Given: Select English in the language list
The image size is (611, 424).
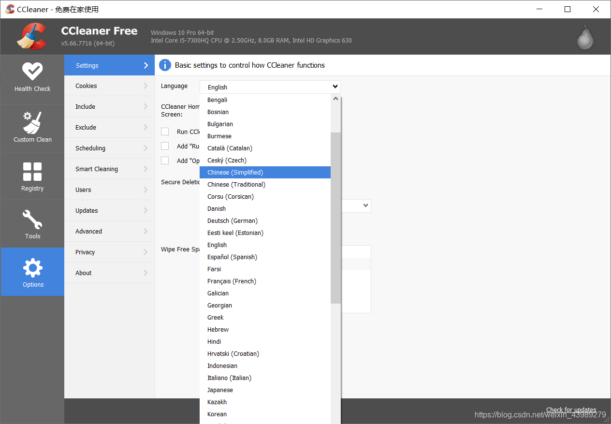Looking at the screenshot, I should tap(265, 245).
